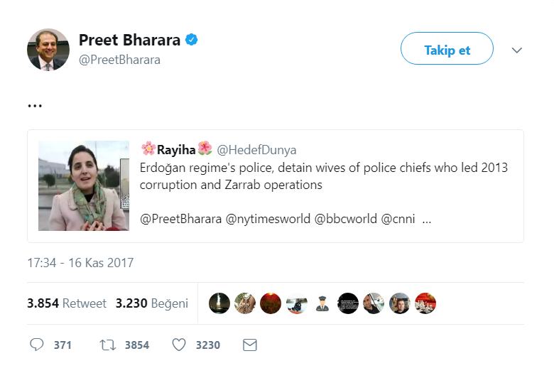Open Preet Bharara's profile picture
This screenshot has width=554, height=378.
(48, 49)
